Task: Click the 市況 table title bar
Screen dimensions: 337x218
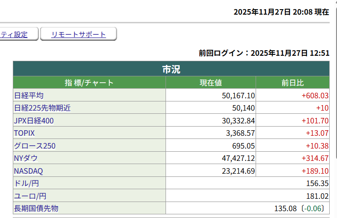Action: click(x=171, y=69)
